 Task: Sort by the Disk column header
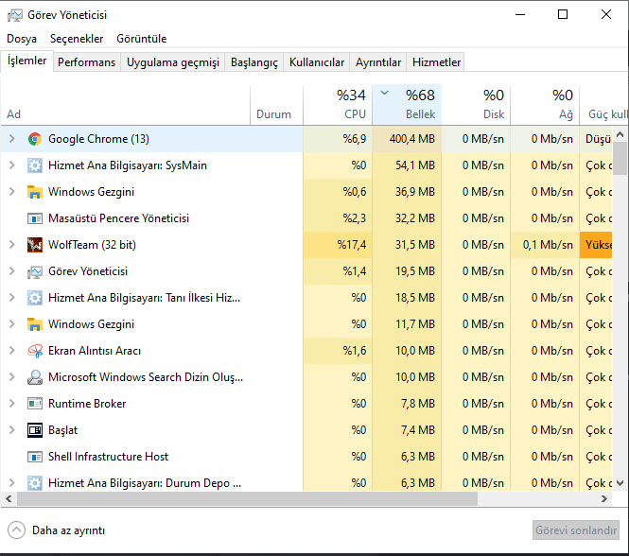coord(476,105)
